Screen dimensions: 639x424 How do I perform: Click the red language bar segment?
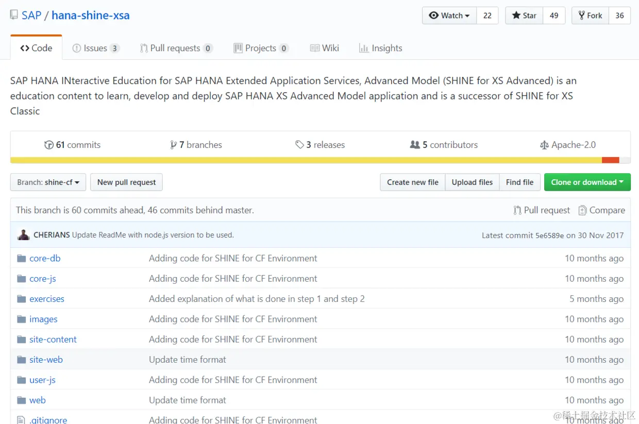pyautogui.click(x=610, y=160)
